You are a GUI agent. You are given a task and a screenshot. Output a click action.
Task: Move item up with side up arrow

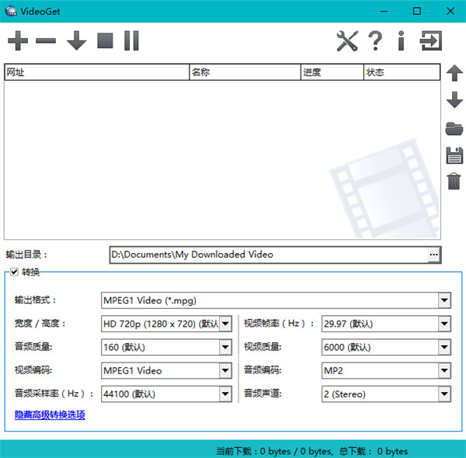(x=454, y=74)
